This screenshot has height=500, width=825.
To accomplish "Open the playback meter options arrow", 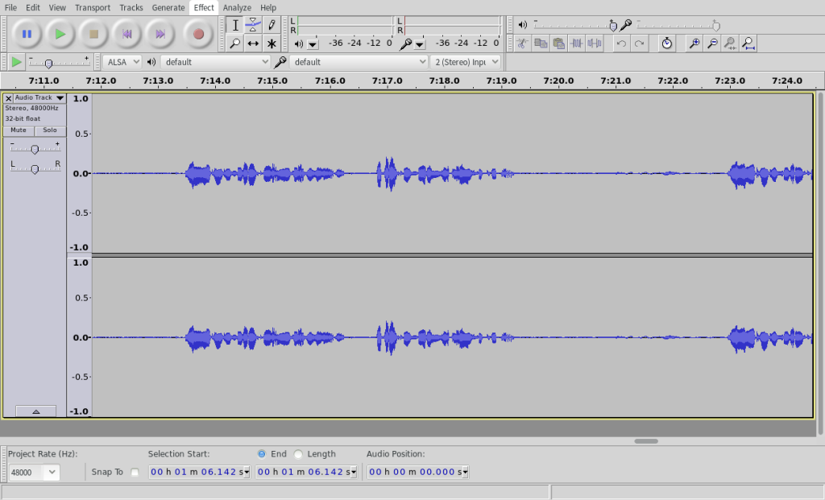I will [313, 45].
